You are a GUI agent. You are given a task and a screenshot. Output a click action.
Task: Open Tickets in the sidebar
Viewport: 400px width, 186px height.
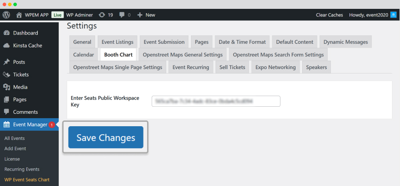click(x=21, y=74)
